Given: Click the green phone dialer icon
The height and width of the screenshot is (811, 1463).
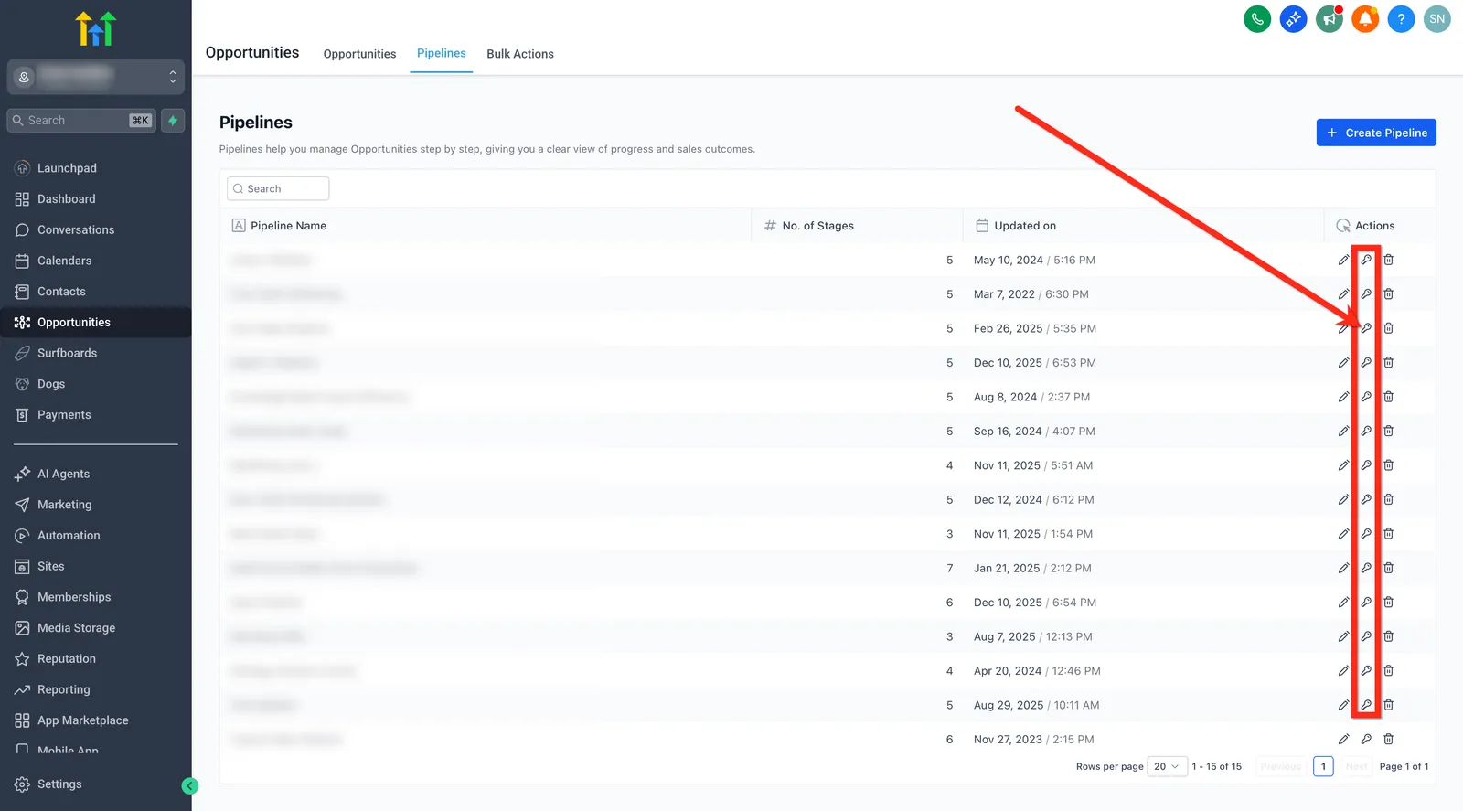Looking at the screenshot, I should pos(1257,19).
